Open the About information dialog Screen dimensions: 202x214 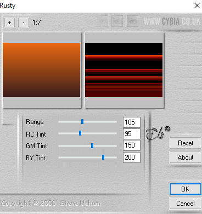point(186,157)
